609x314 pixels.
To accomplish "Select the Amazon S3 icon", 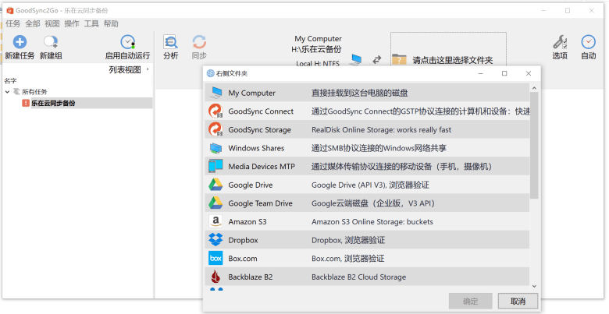I will pyautogui.click(x=215, y=222).
